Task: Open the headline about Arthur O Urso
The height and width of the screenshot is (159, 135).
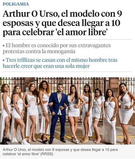Action: pyautogui.click(x=62, y=24)
